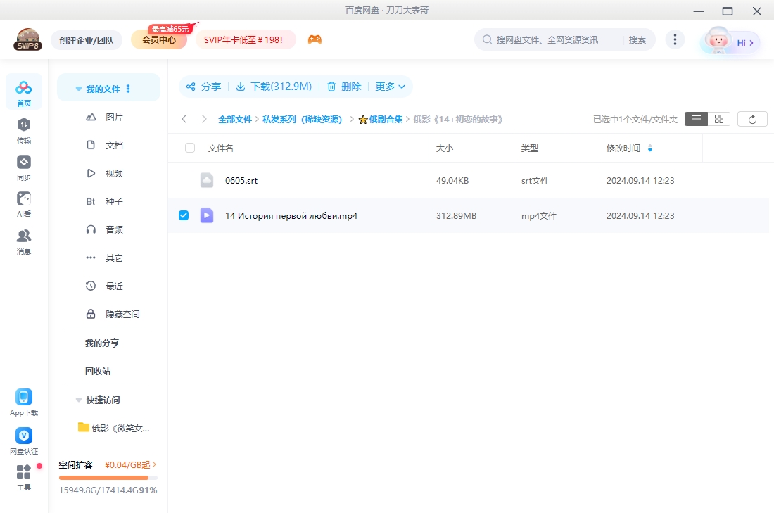Open the App下载 page
The width and height of the screenshot is (774, 513).
pos(23,401)
